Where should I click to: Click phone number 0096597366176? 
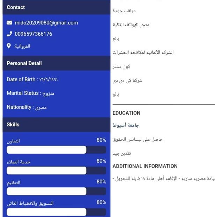pyautogui.click(x=34, y=34)
